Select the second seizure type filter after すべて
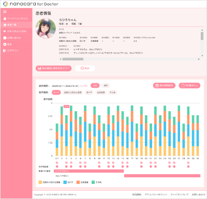This screenshot has height=199, width=207. [x=72, y=93]
